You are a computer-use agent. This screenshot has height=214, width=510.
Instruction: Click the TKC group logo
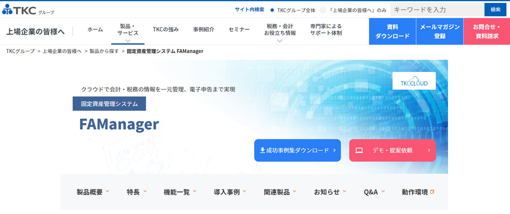pyautogui.click(x=28, y=10)
